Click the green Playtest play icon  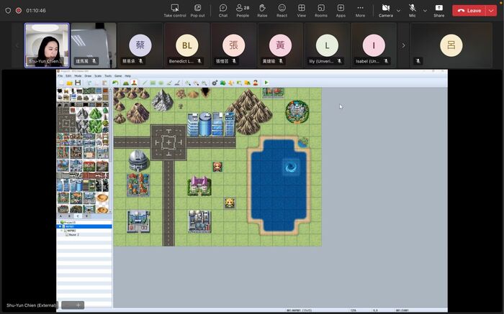[x=266, y=83]
